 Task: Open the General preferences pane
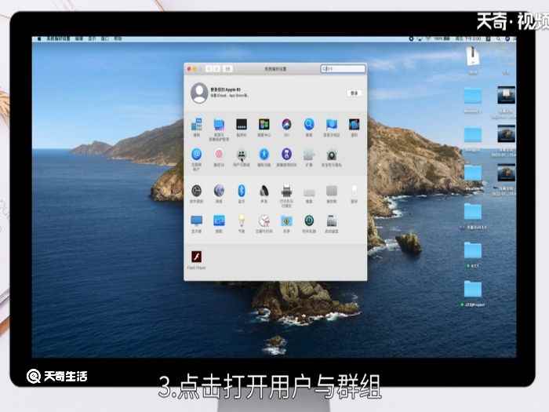196,125
